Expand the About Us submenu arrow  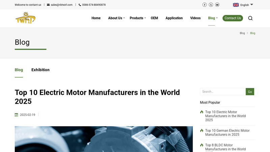pyautogui.click(x=124, y=18)
